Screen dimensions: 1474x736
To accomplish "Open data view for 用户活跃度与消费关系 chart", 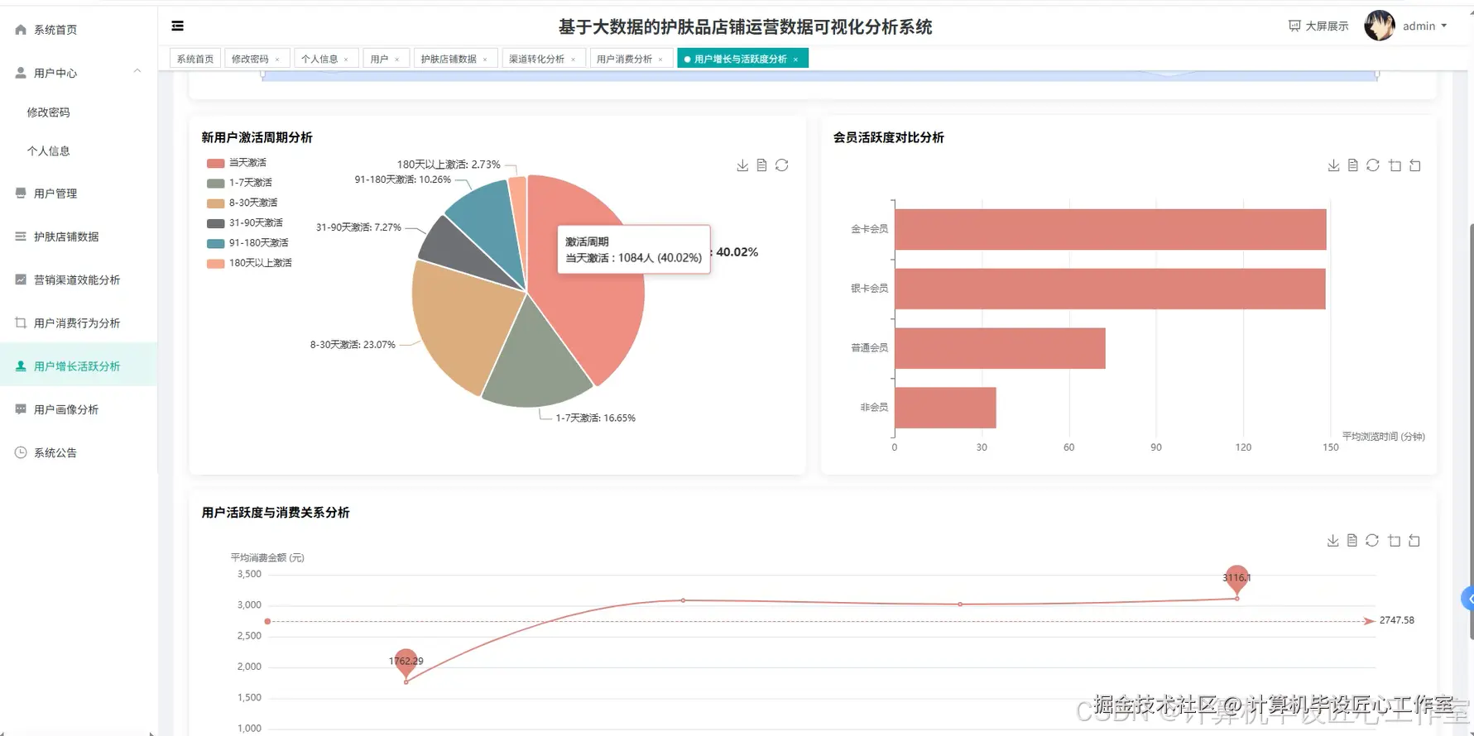I will [1352, 540].
